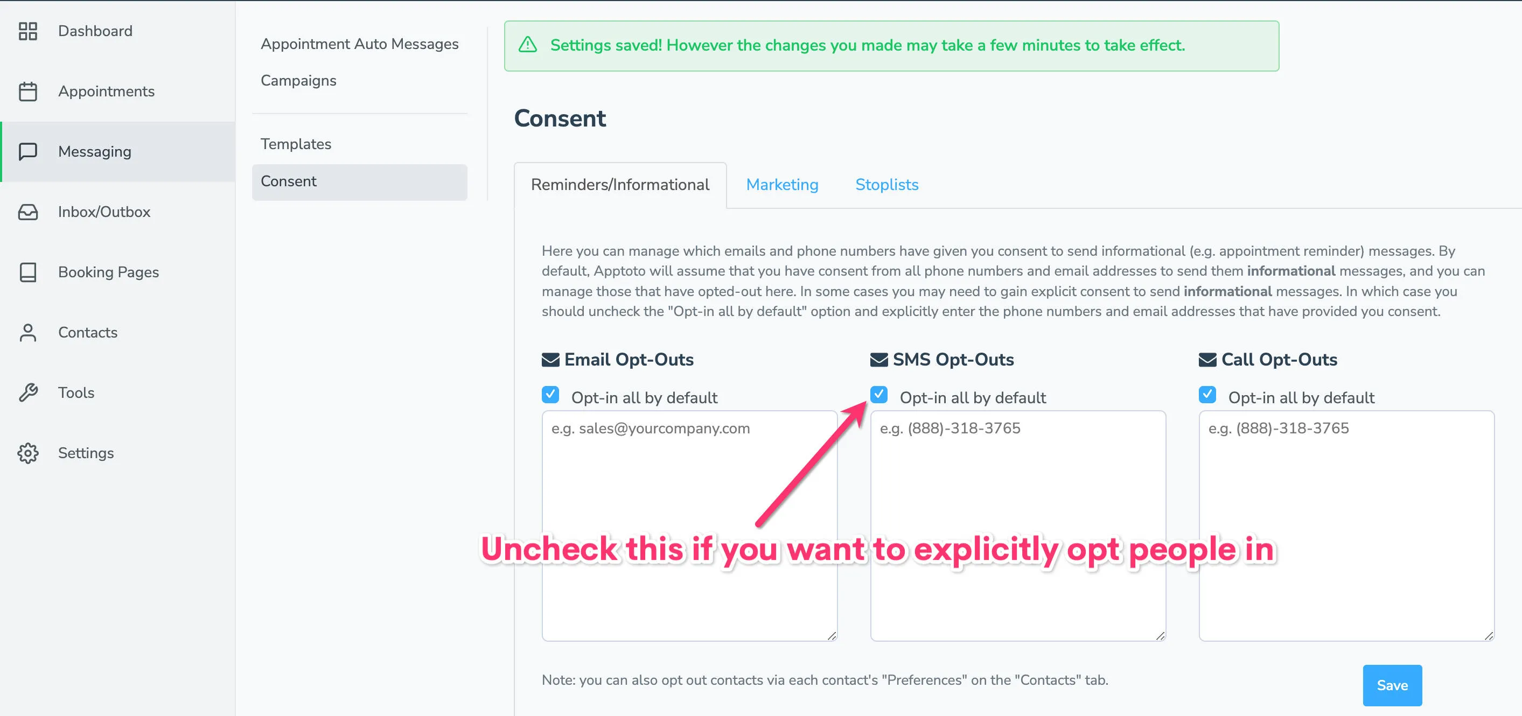This screenshot has height=716, width=1522.
Task: Click the Save button
Action: [1392, 685]
